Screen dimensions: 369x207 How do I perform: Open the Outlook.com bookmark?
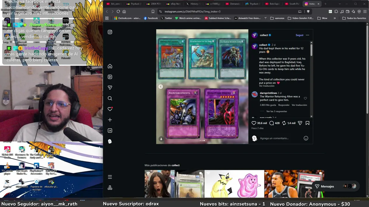click(x=127, y=18)
